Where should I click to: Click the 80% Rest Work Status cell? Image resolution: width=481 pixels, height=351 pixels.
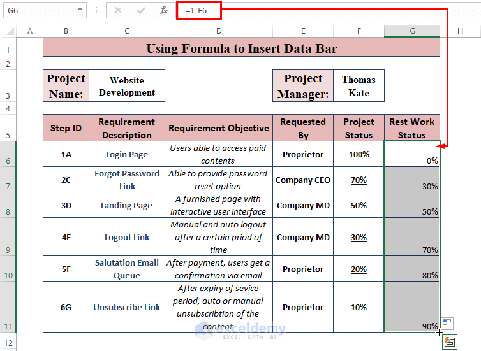(412, 269)
